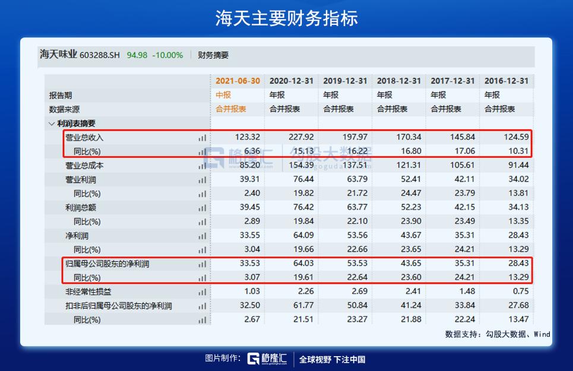Click the adjusted net profit value 61.77

pos(303,306)
